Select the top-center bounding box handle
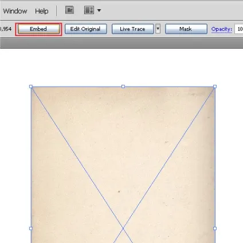Viewport: 243px width, 243px height. coord(123,87)
